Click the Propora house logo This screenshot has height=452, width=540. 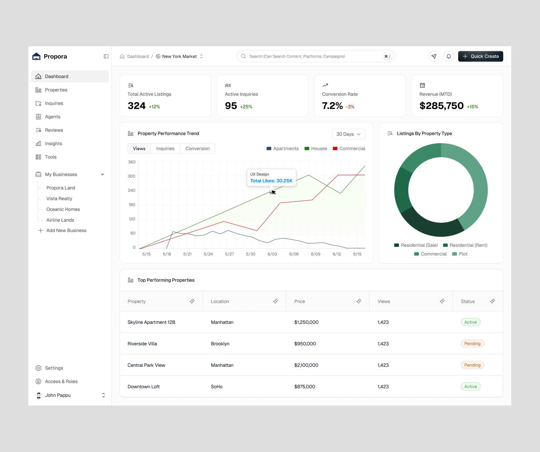36,56
